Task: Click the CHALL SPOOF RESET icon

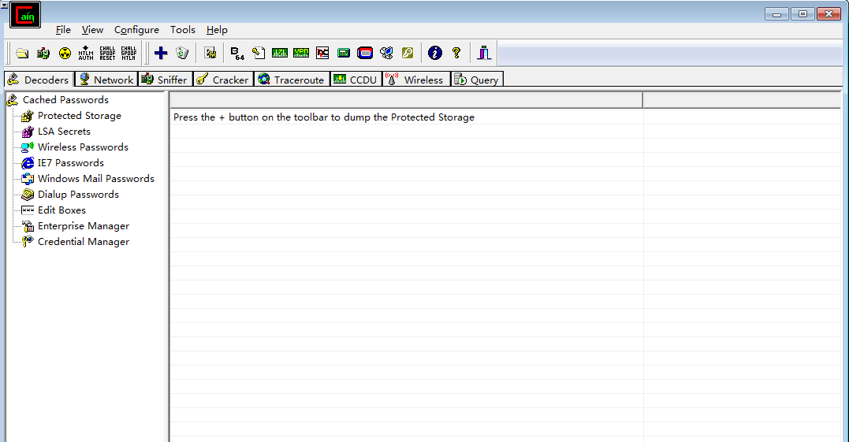Action: [107, 53]
